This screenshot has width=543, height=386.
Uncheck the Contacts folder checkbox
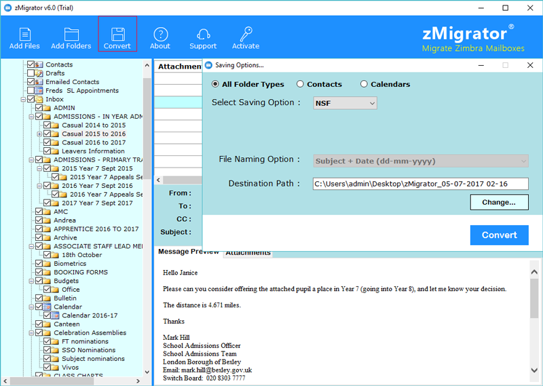[31, 64]
